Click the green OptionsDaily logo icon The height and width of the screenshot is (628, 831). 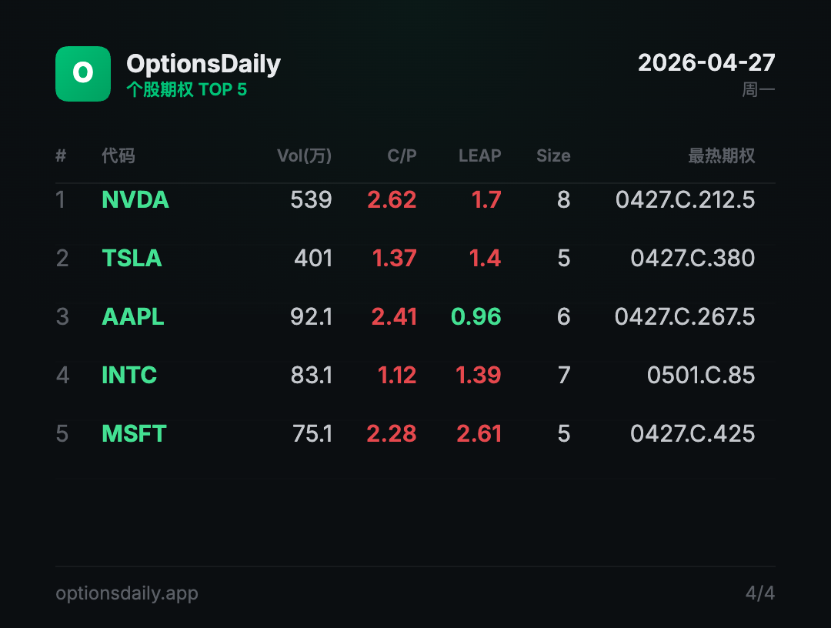(83, 74)
